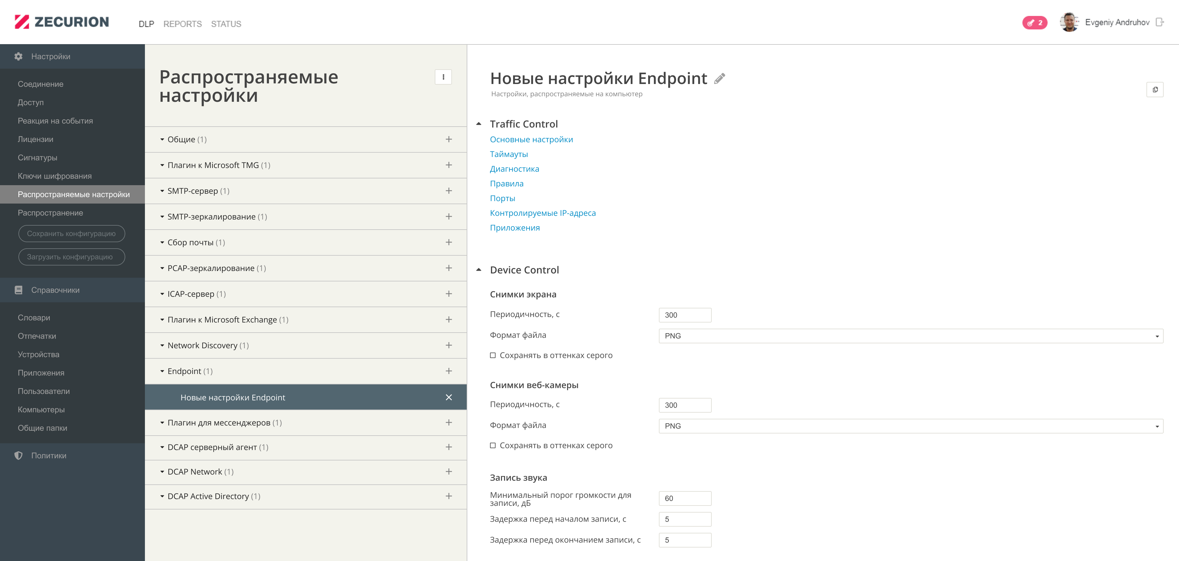Enable grayscale saving for Снимки веб-камеры
The image size is (1179, 561).
(493, 445)
